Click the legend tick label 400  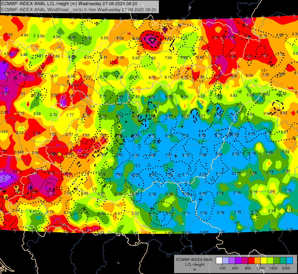pos(235,268)
